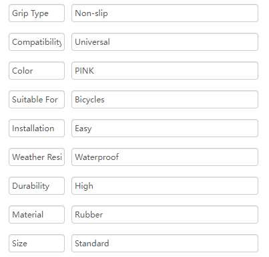Click the Durability attribute name field
Image resolution: width=269 pixels, height=257 pixels.
tap(37, 186)
